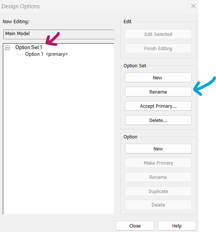Create a New option set

(158, 77)
